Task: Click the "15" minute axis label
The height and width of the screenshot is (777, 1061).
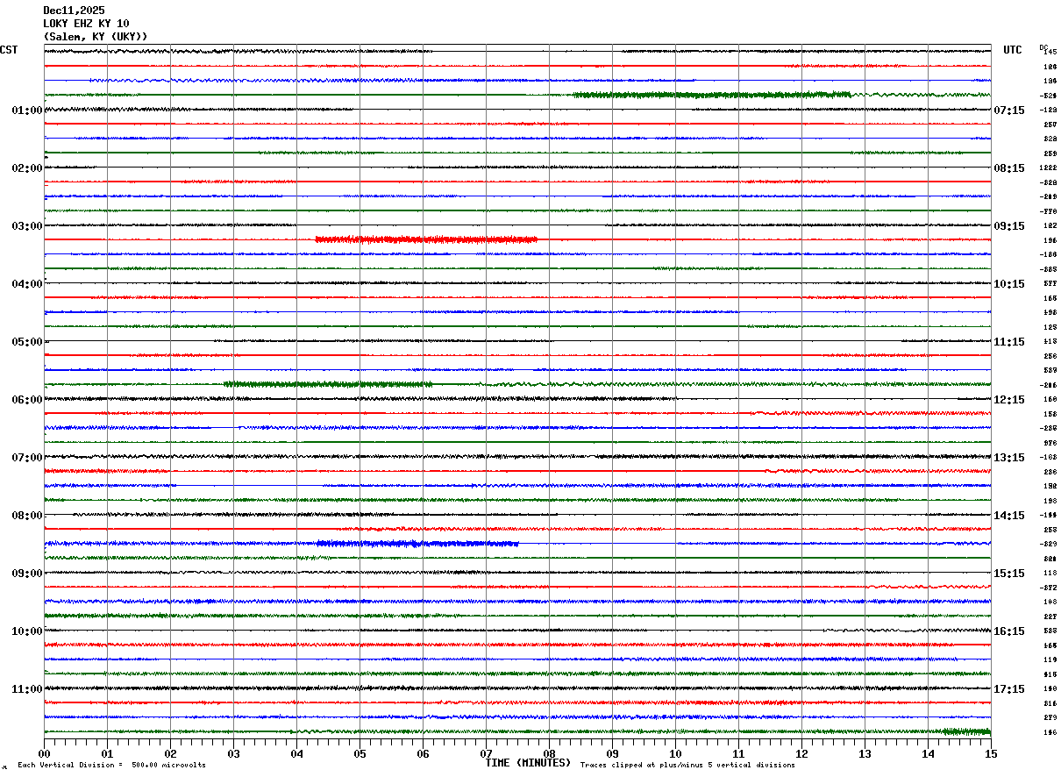Action: pos(991,753)
